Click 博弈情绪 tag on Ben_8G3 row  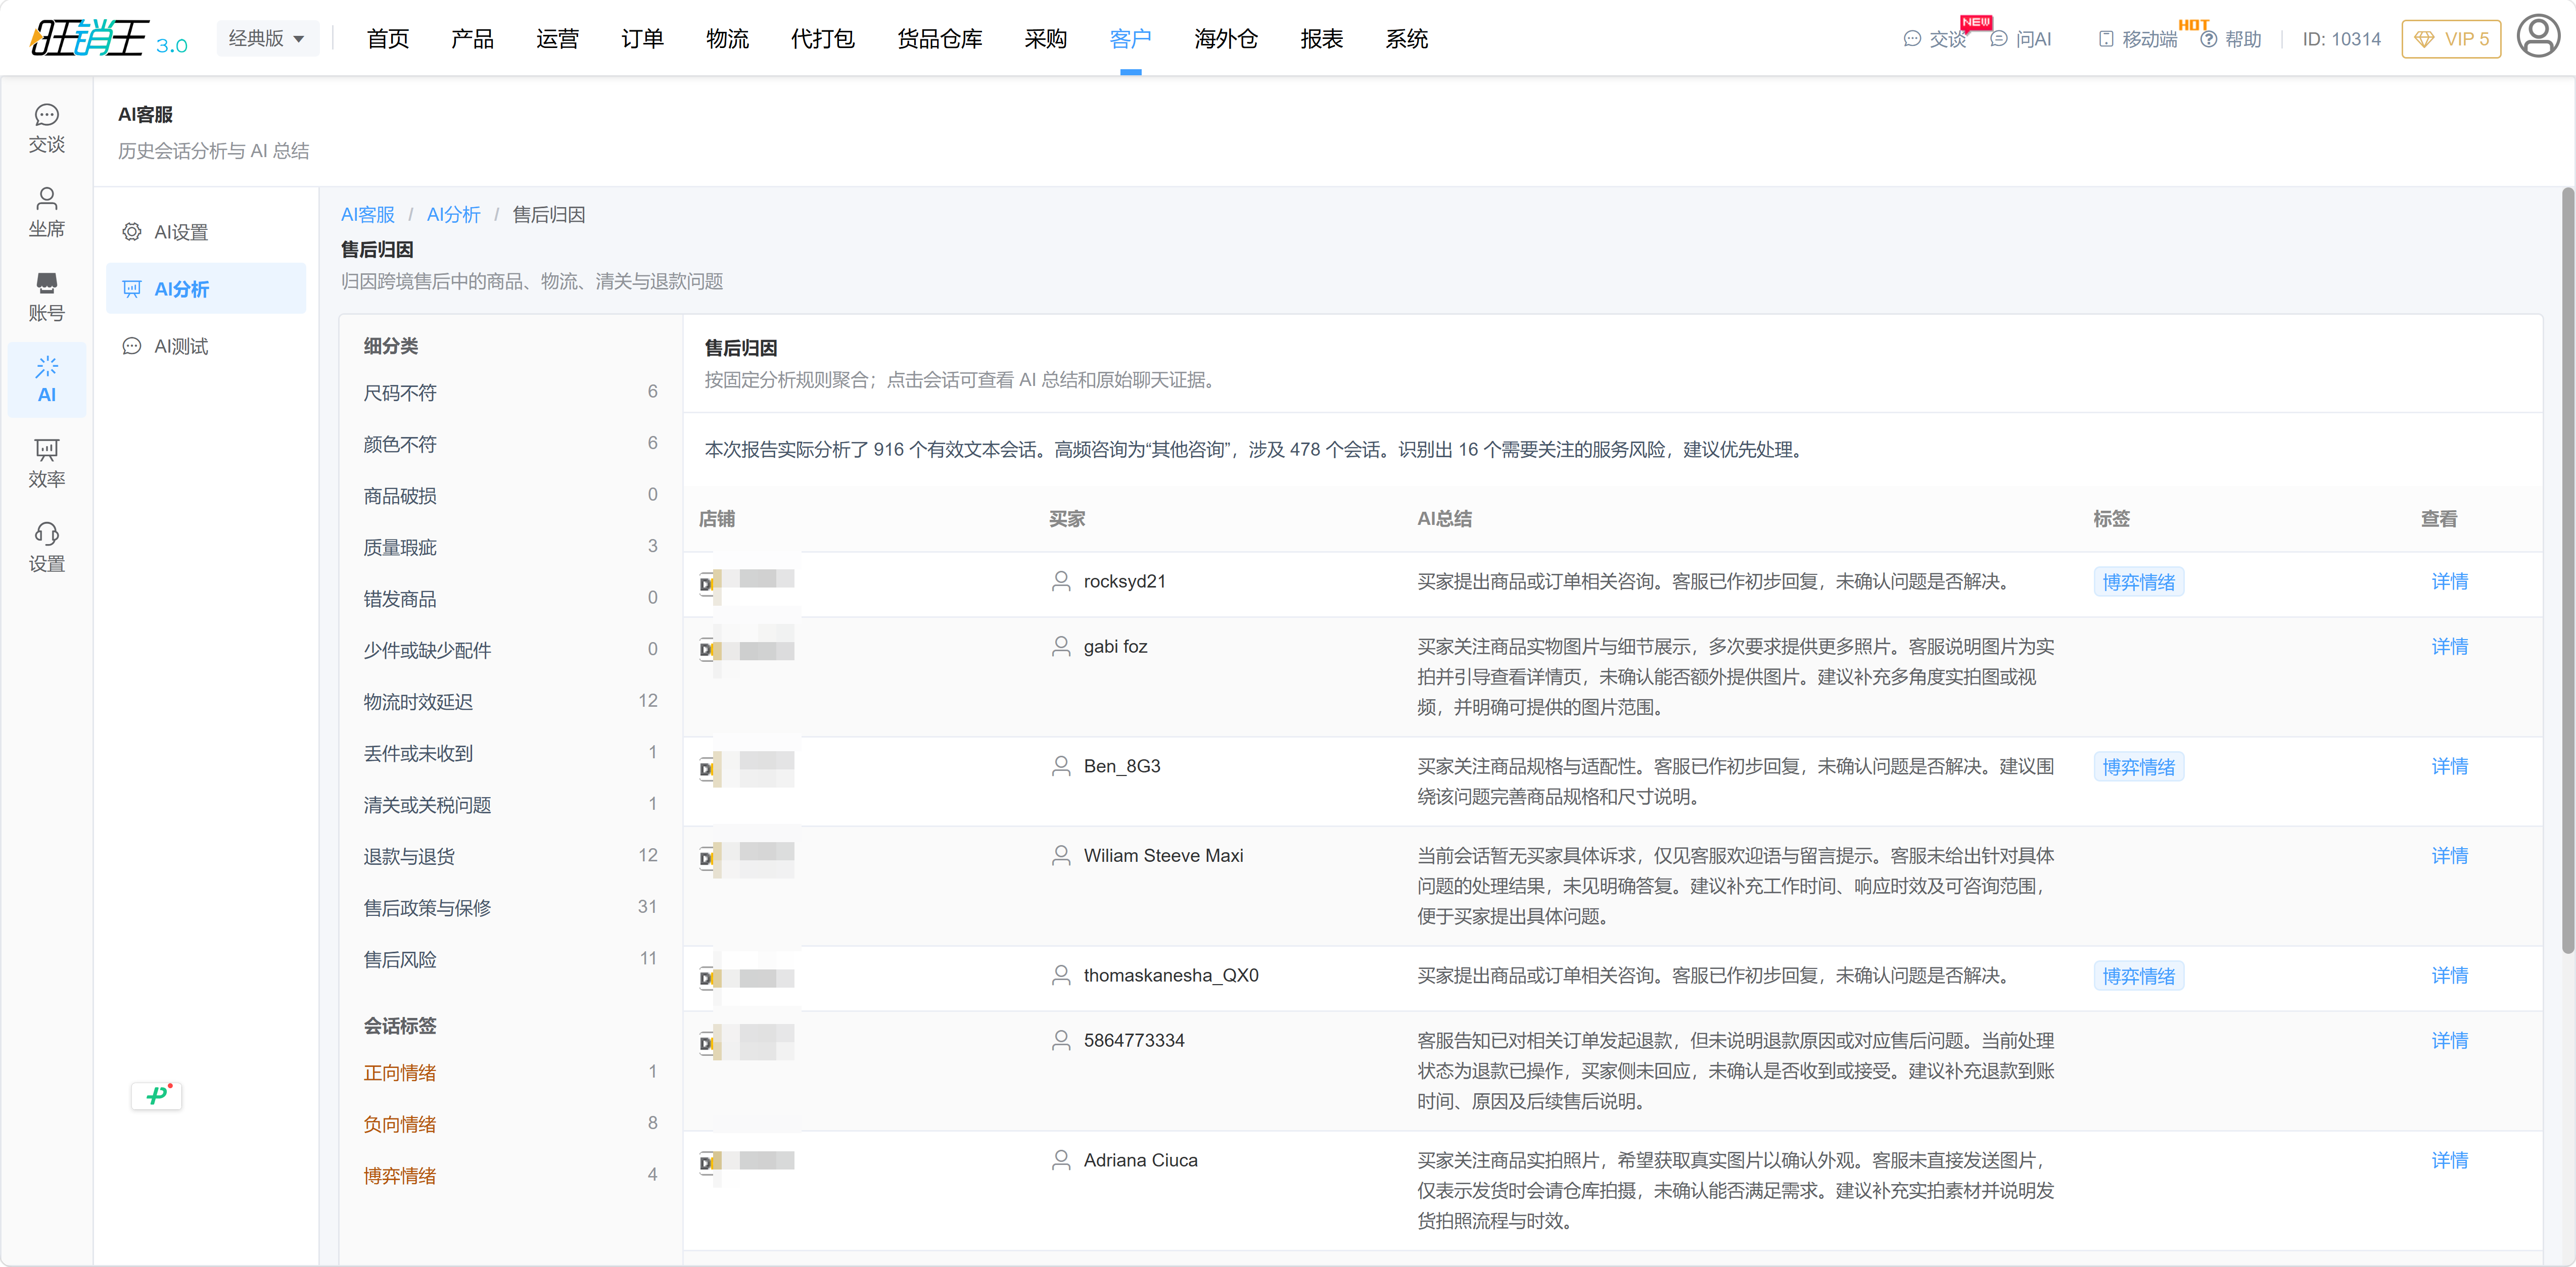[x=2138, y=766]
